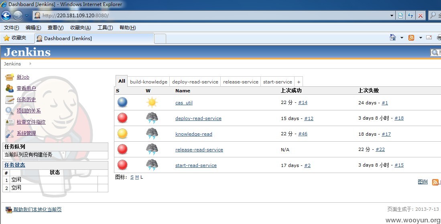Click the blue status ball for cas_util

pos(122,102)
